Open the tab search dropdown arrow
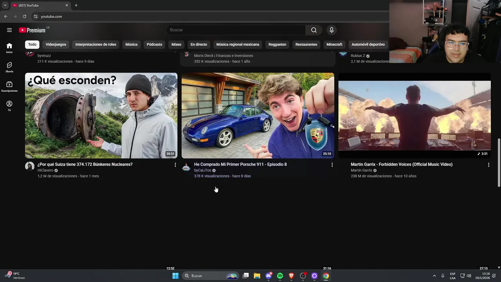The height and width of the screenshot is (282, 501). [5, 5]
